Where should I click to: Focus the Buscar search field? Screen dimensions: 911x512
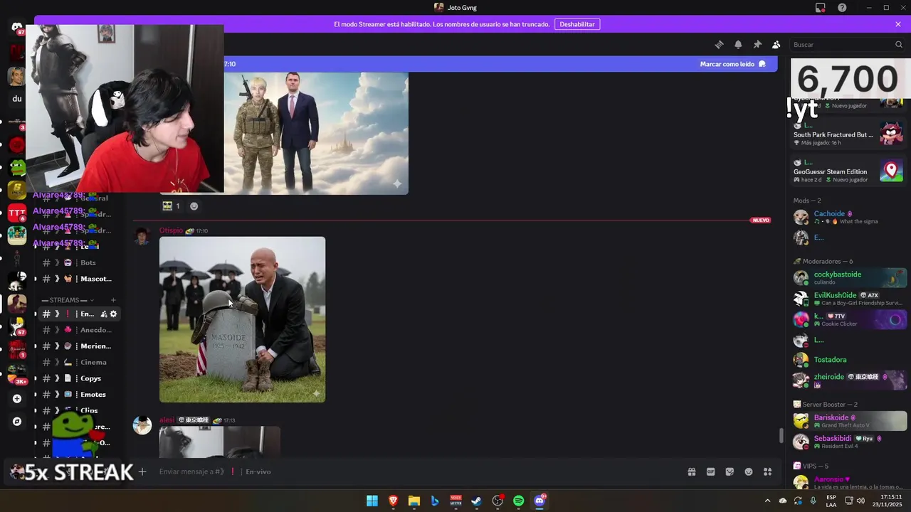click(847, 44)
